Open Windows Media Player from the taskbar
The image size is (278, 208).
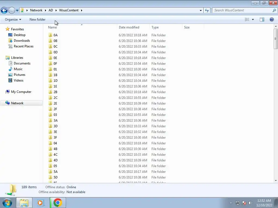[41, 203]
